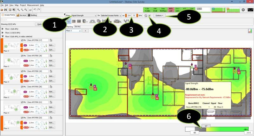Edit n6 radio of Cisco AP3700i (17)
This screenshot has height=136, width=254.
[x=51, y=45]
